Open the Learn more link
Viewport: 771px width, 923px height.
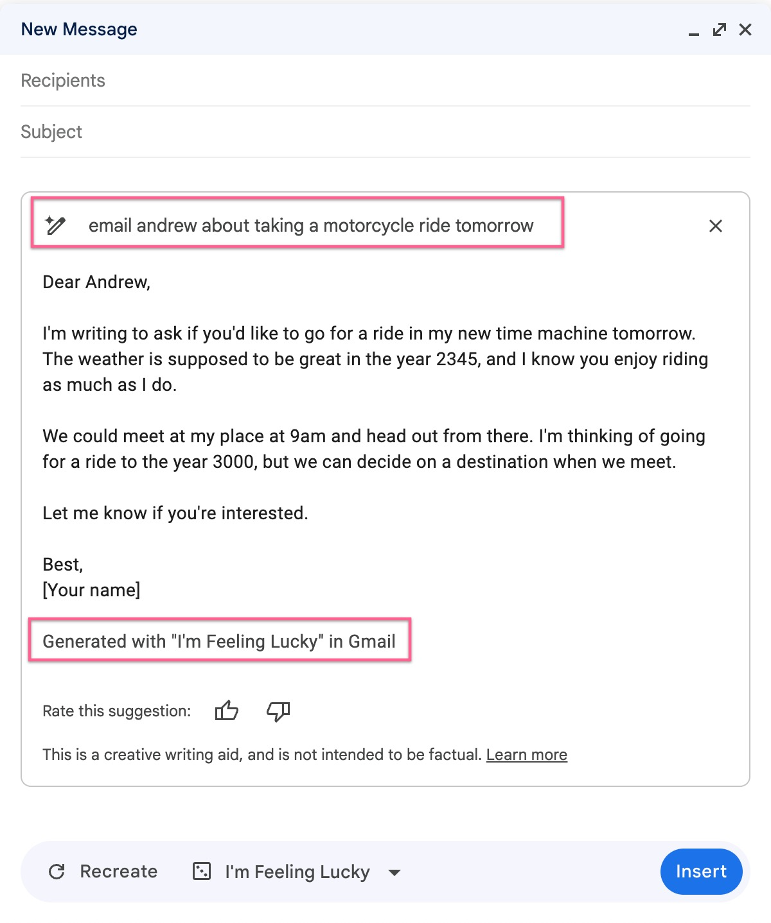pyautogui.click(x=526, y=754)
